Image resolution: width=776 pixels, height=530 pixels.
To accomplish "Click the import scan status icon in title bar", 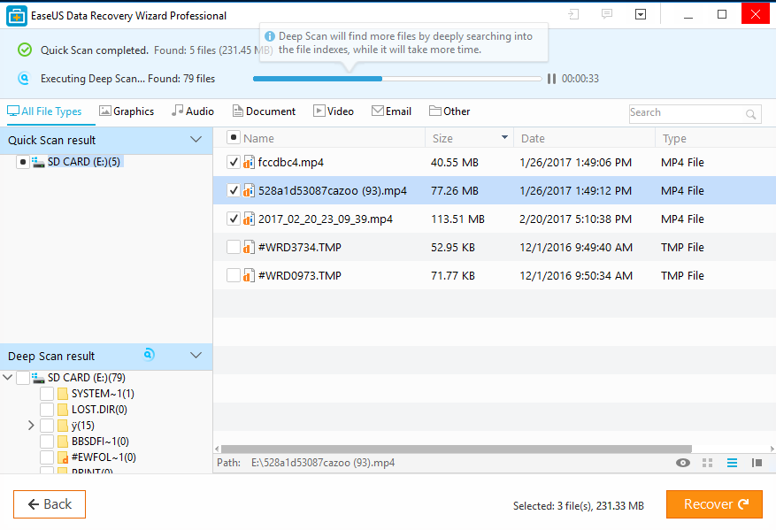I will click(x=574, y=14).
